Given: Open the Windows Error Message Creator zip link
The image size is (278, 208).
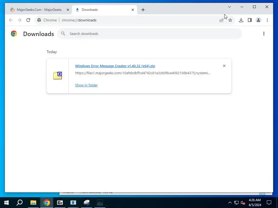Looking at the screenshot, I should coord(115,66).
